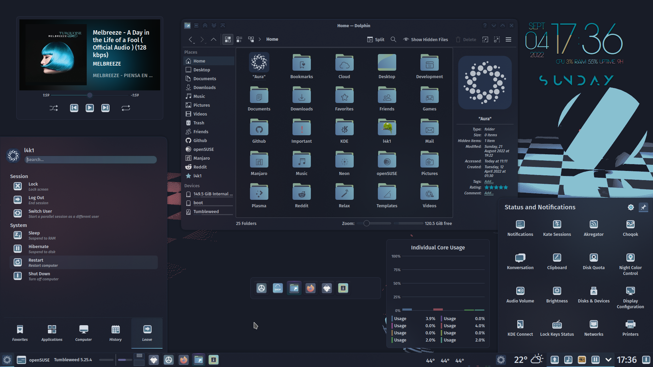Screen dimensions: 653x367
Task: Open Trash in Places sidebar
Action: click(208, 123)
